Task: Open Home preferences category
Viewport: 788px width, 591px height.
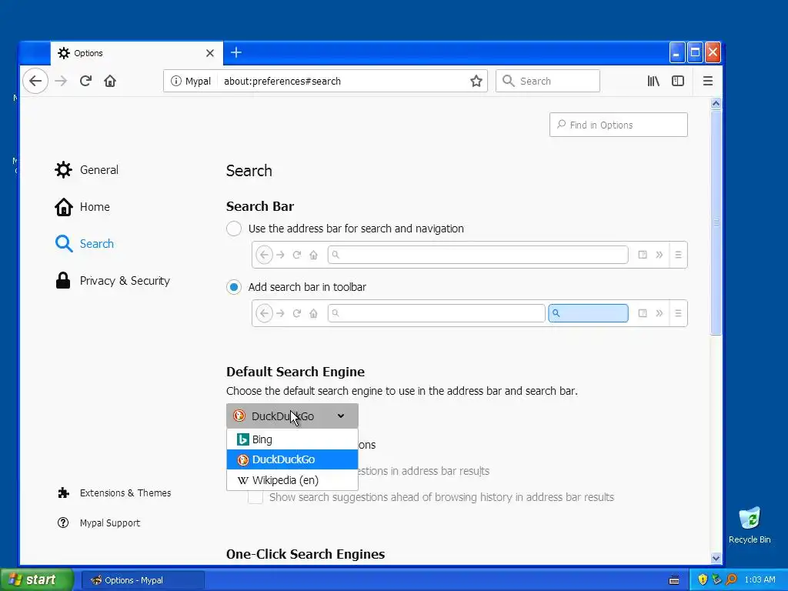Action: tap(82, 206)
